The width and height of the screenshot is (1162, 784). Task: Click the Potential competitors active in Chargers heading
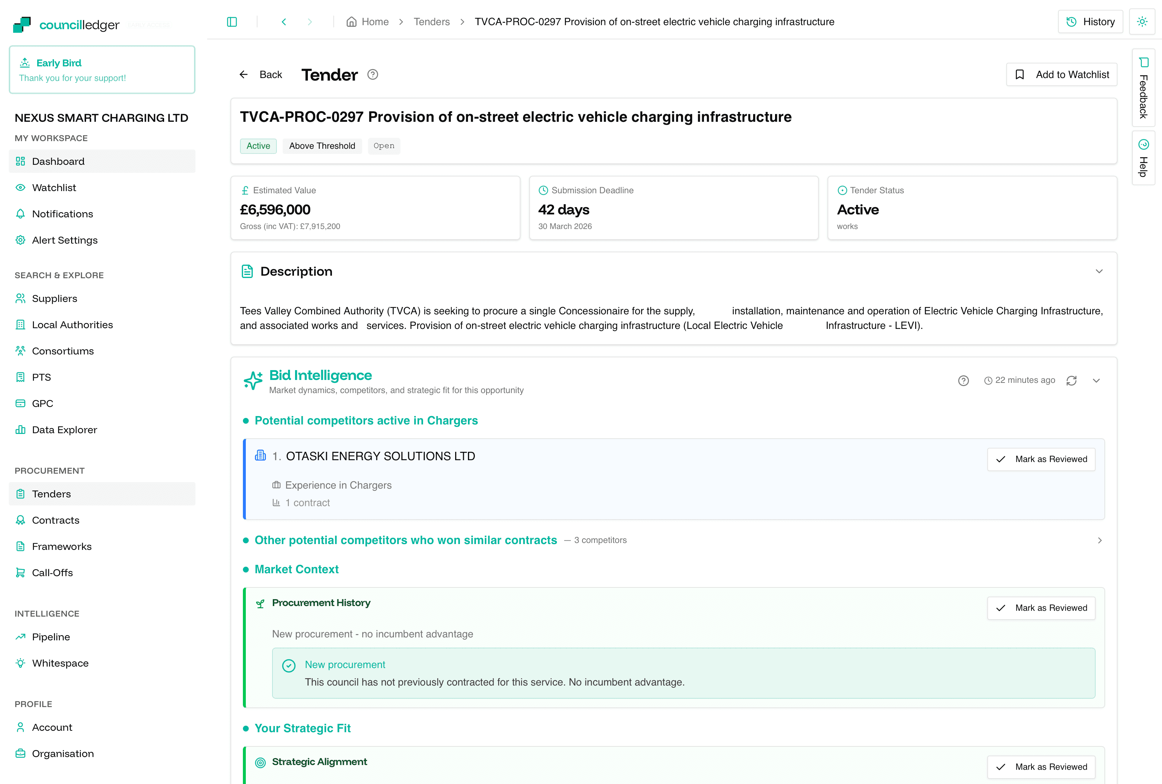click(x=366, y=420)
